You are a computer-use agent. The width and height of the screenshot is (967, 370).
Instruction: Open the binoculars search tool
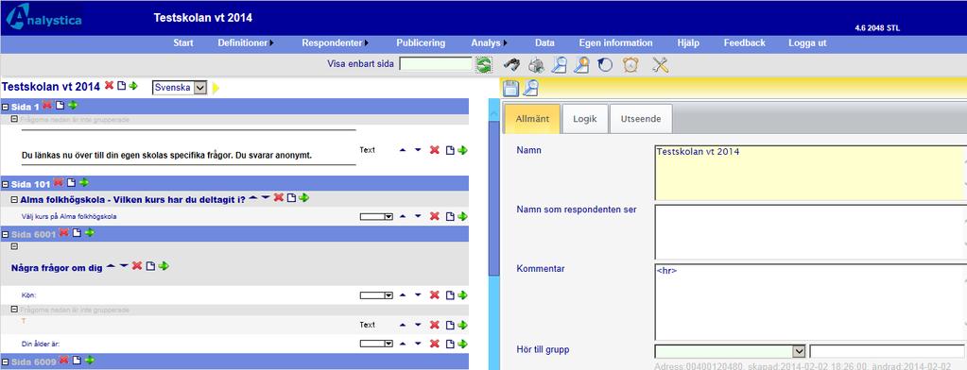(x=511, y=64)
